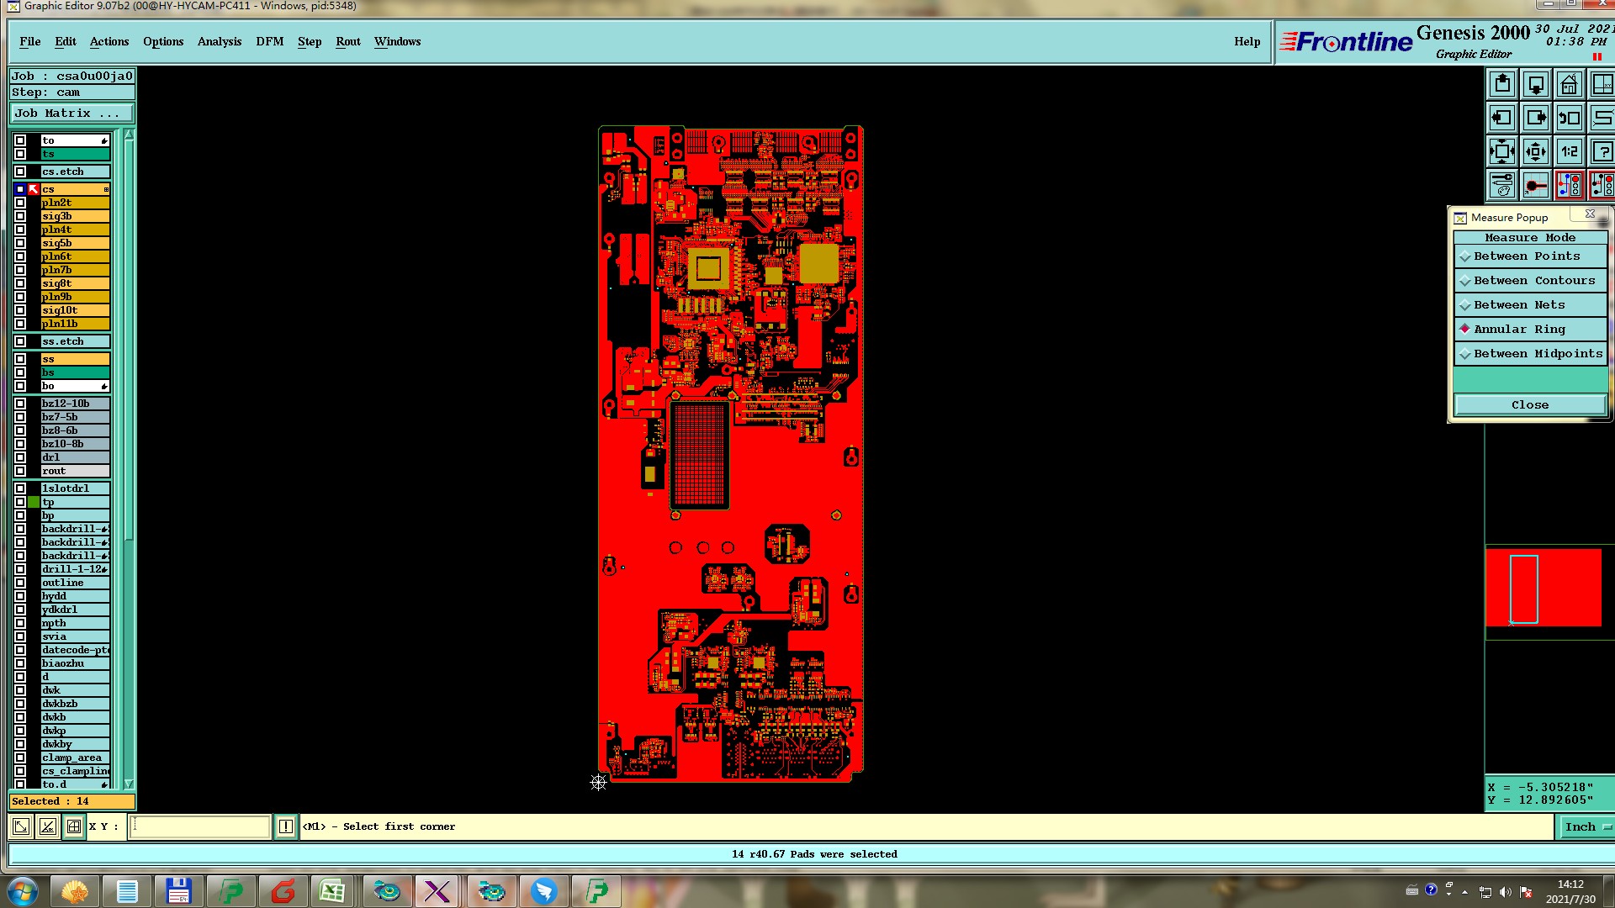1615x908 pixels.
Task: Click the zoom in arrows icon
Action: tap(1502, 152)
